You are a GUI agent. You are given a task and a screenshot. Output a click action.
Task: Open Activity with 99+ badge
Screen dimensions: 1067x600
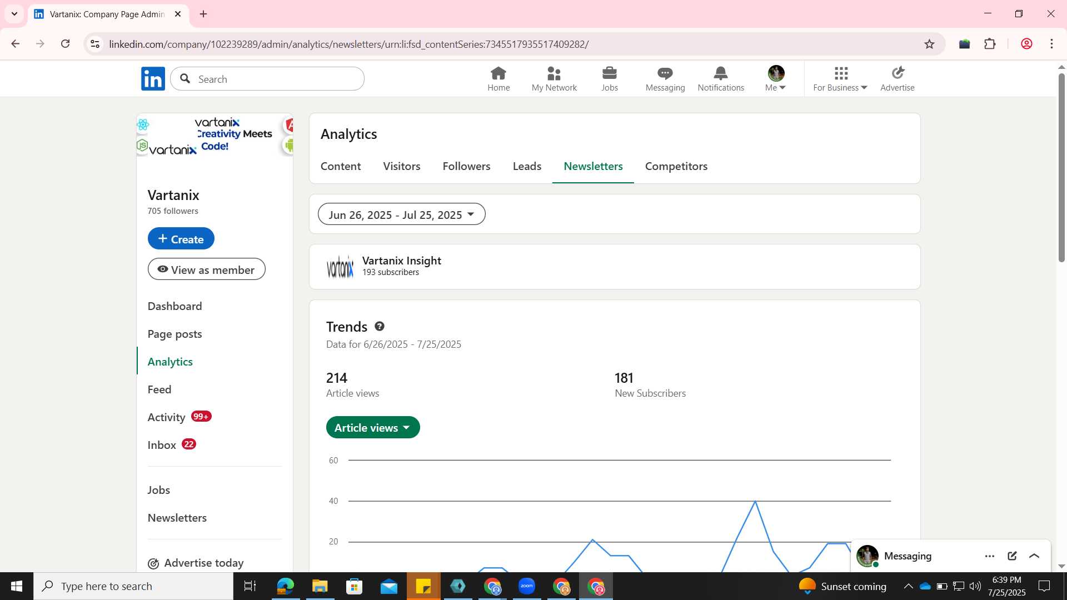180,417
